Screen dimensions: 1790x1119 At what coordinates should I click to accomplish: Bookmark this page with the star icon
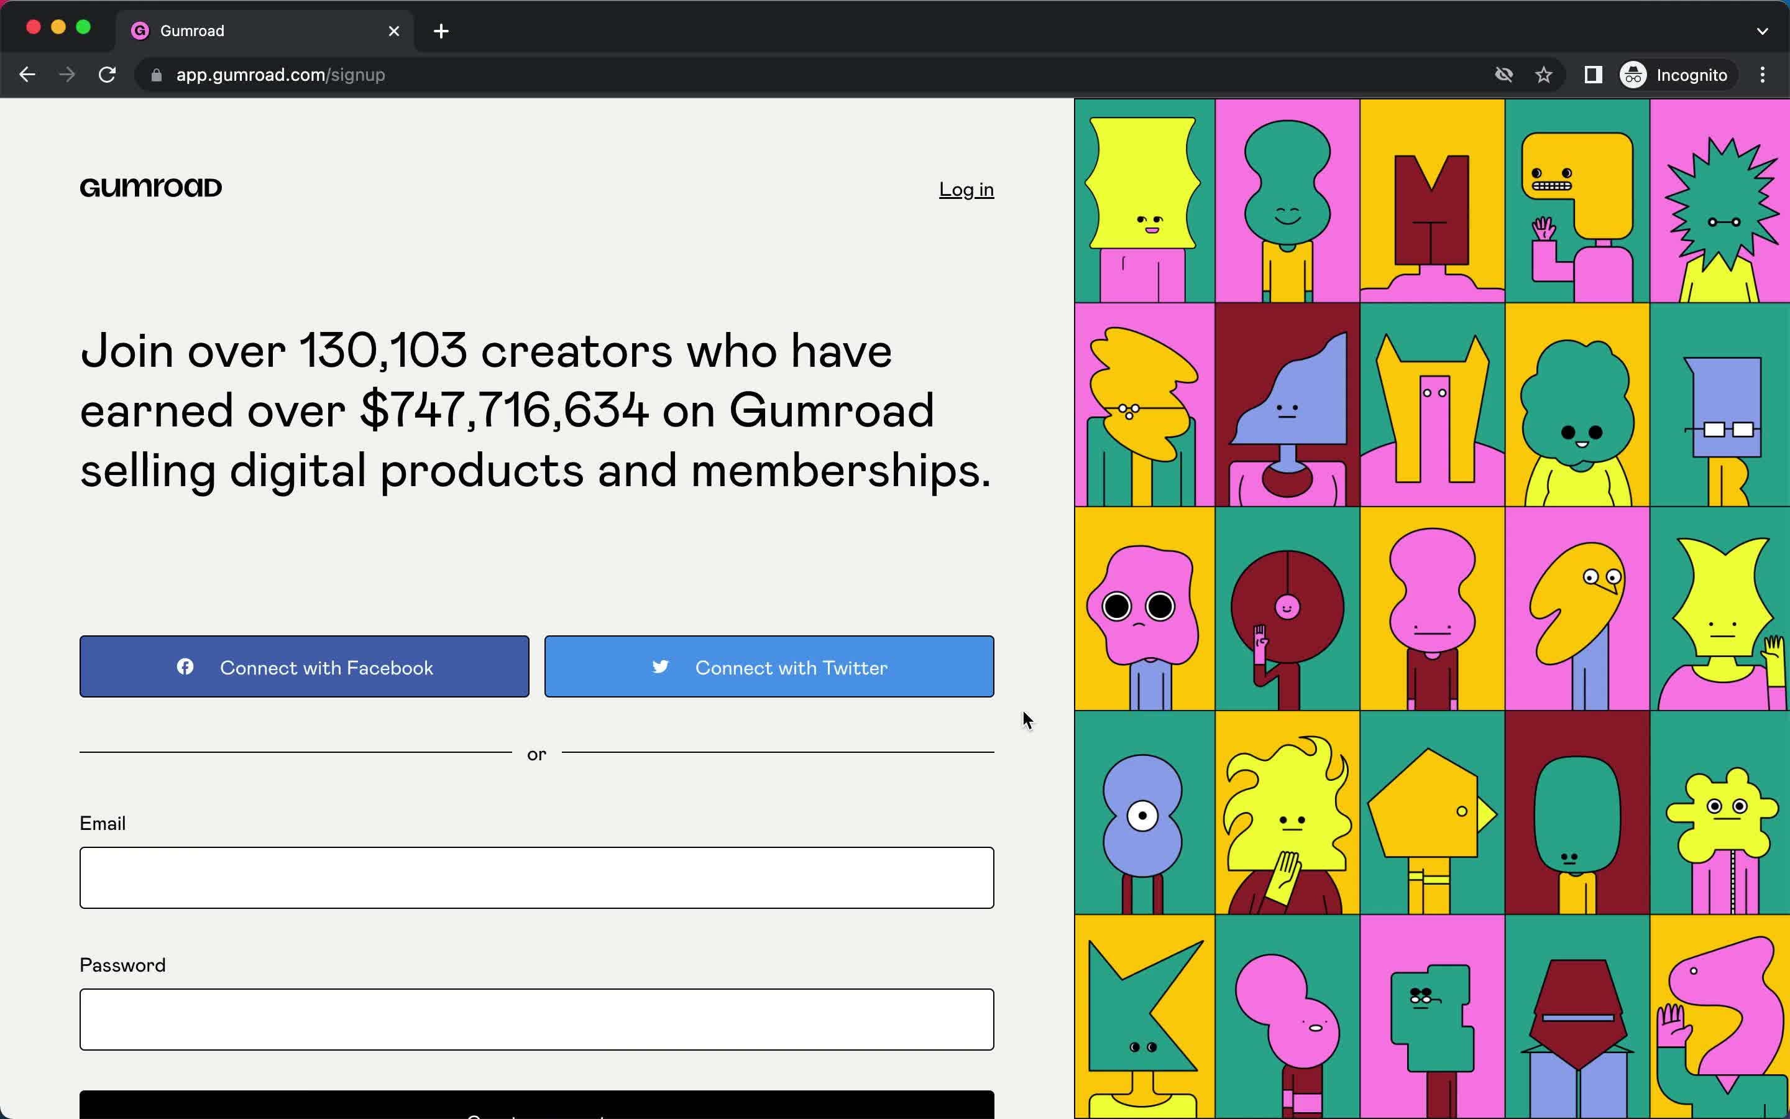[1544, 75]
